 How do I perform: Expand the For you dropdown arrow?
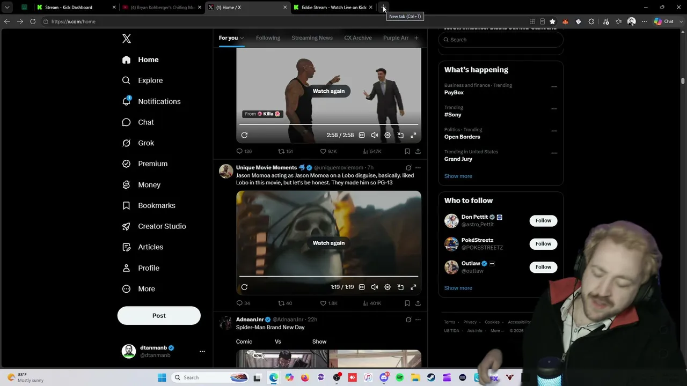(x=242, y=38)
